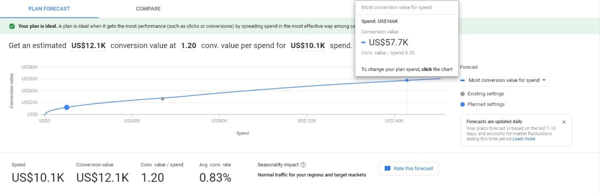Edit the 1.20 conv. value per spend field
This screenshot has height=193, width=600.
[188, 45]
